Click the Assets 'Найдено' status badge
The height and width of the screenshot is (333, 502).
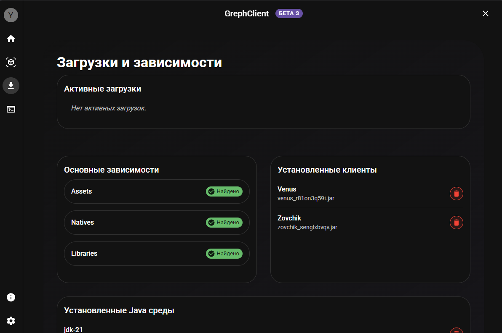point(224,191)
